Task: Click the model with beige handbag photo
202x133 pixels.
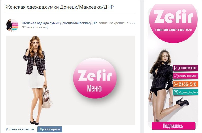Action: [x=38, y=80]
